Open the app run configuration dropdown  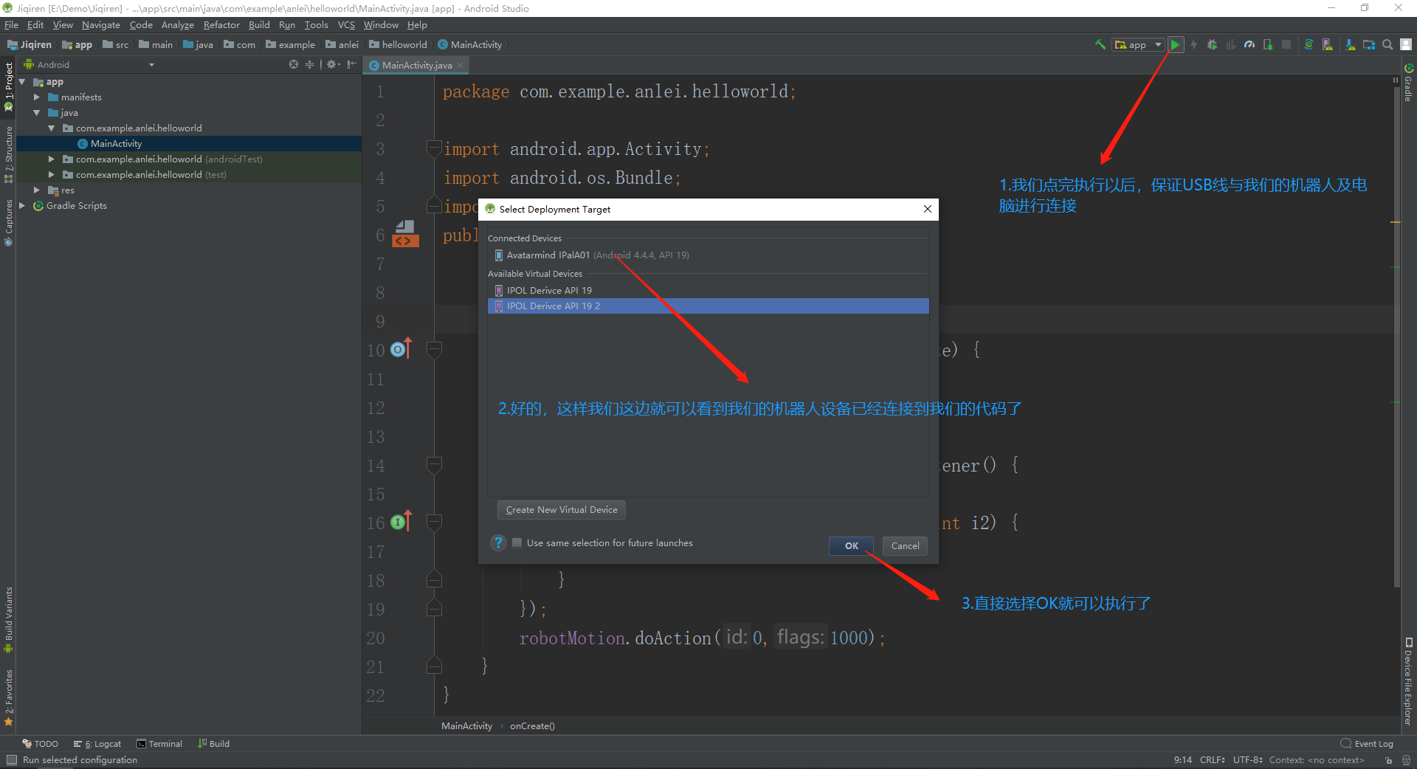coord(1139,45)
